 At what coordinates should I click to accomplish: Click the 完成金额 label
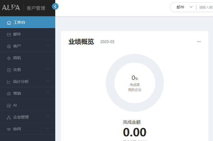tap(132, 122)
